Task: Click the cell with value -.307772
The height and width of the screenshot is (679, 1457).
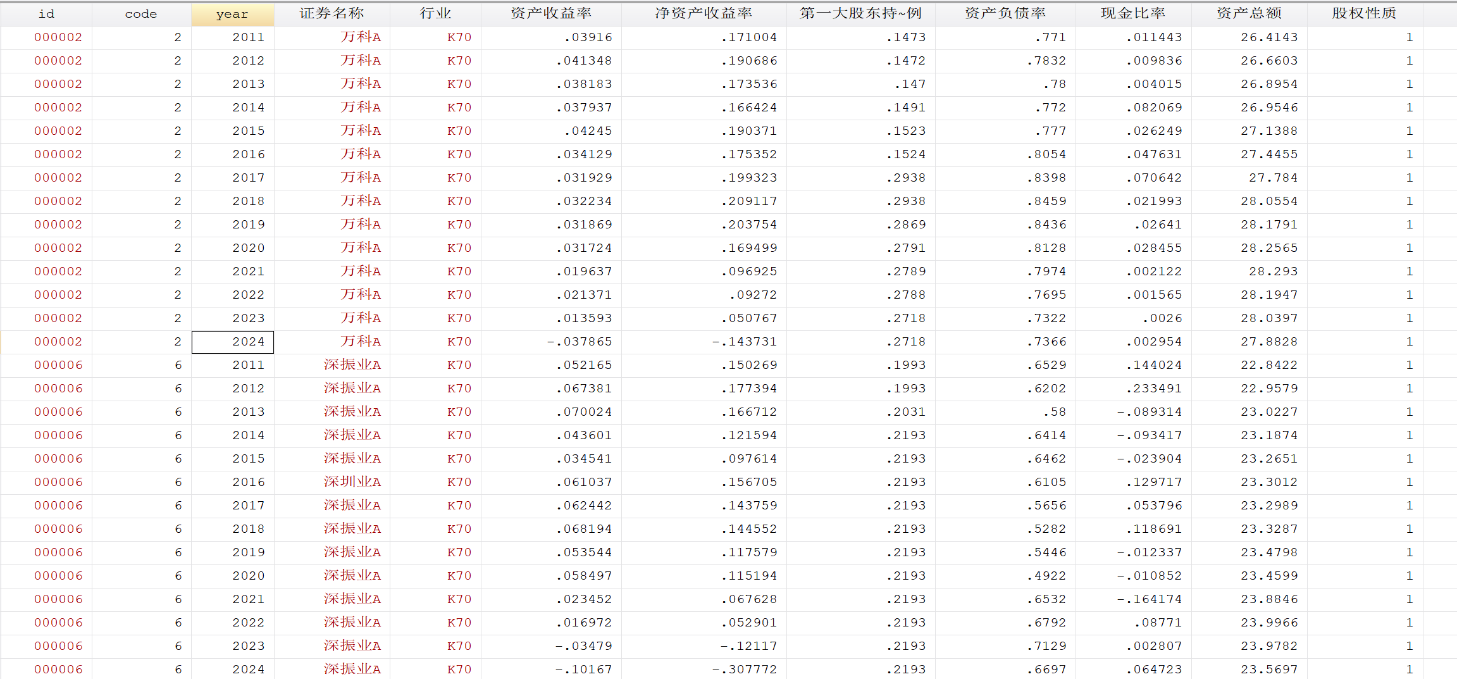Action: pyautogui.click(x=704, y=669)
